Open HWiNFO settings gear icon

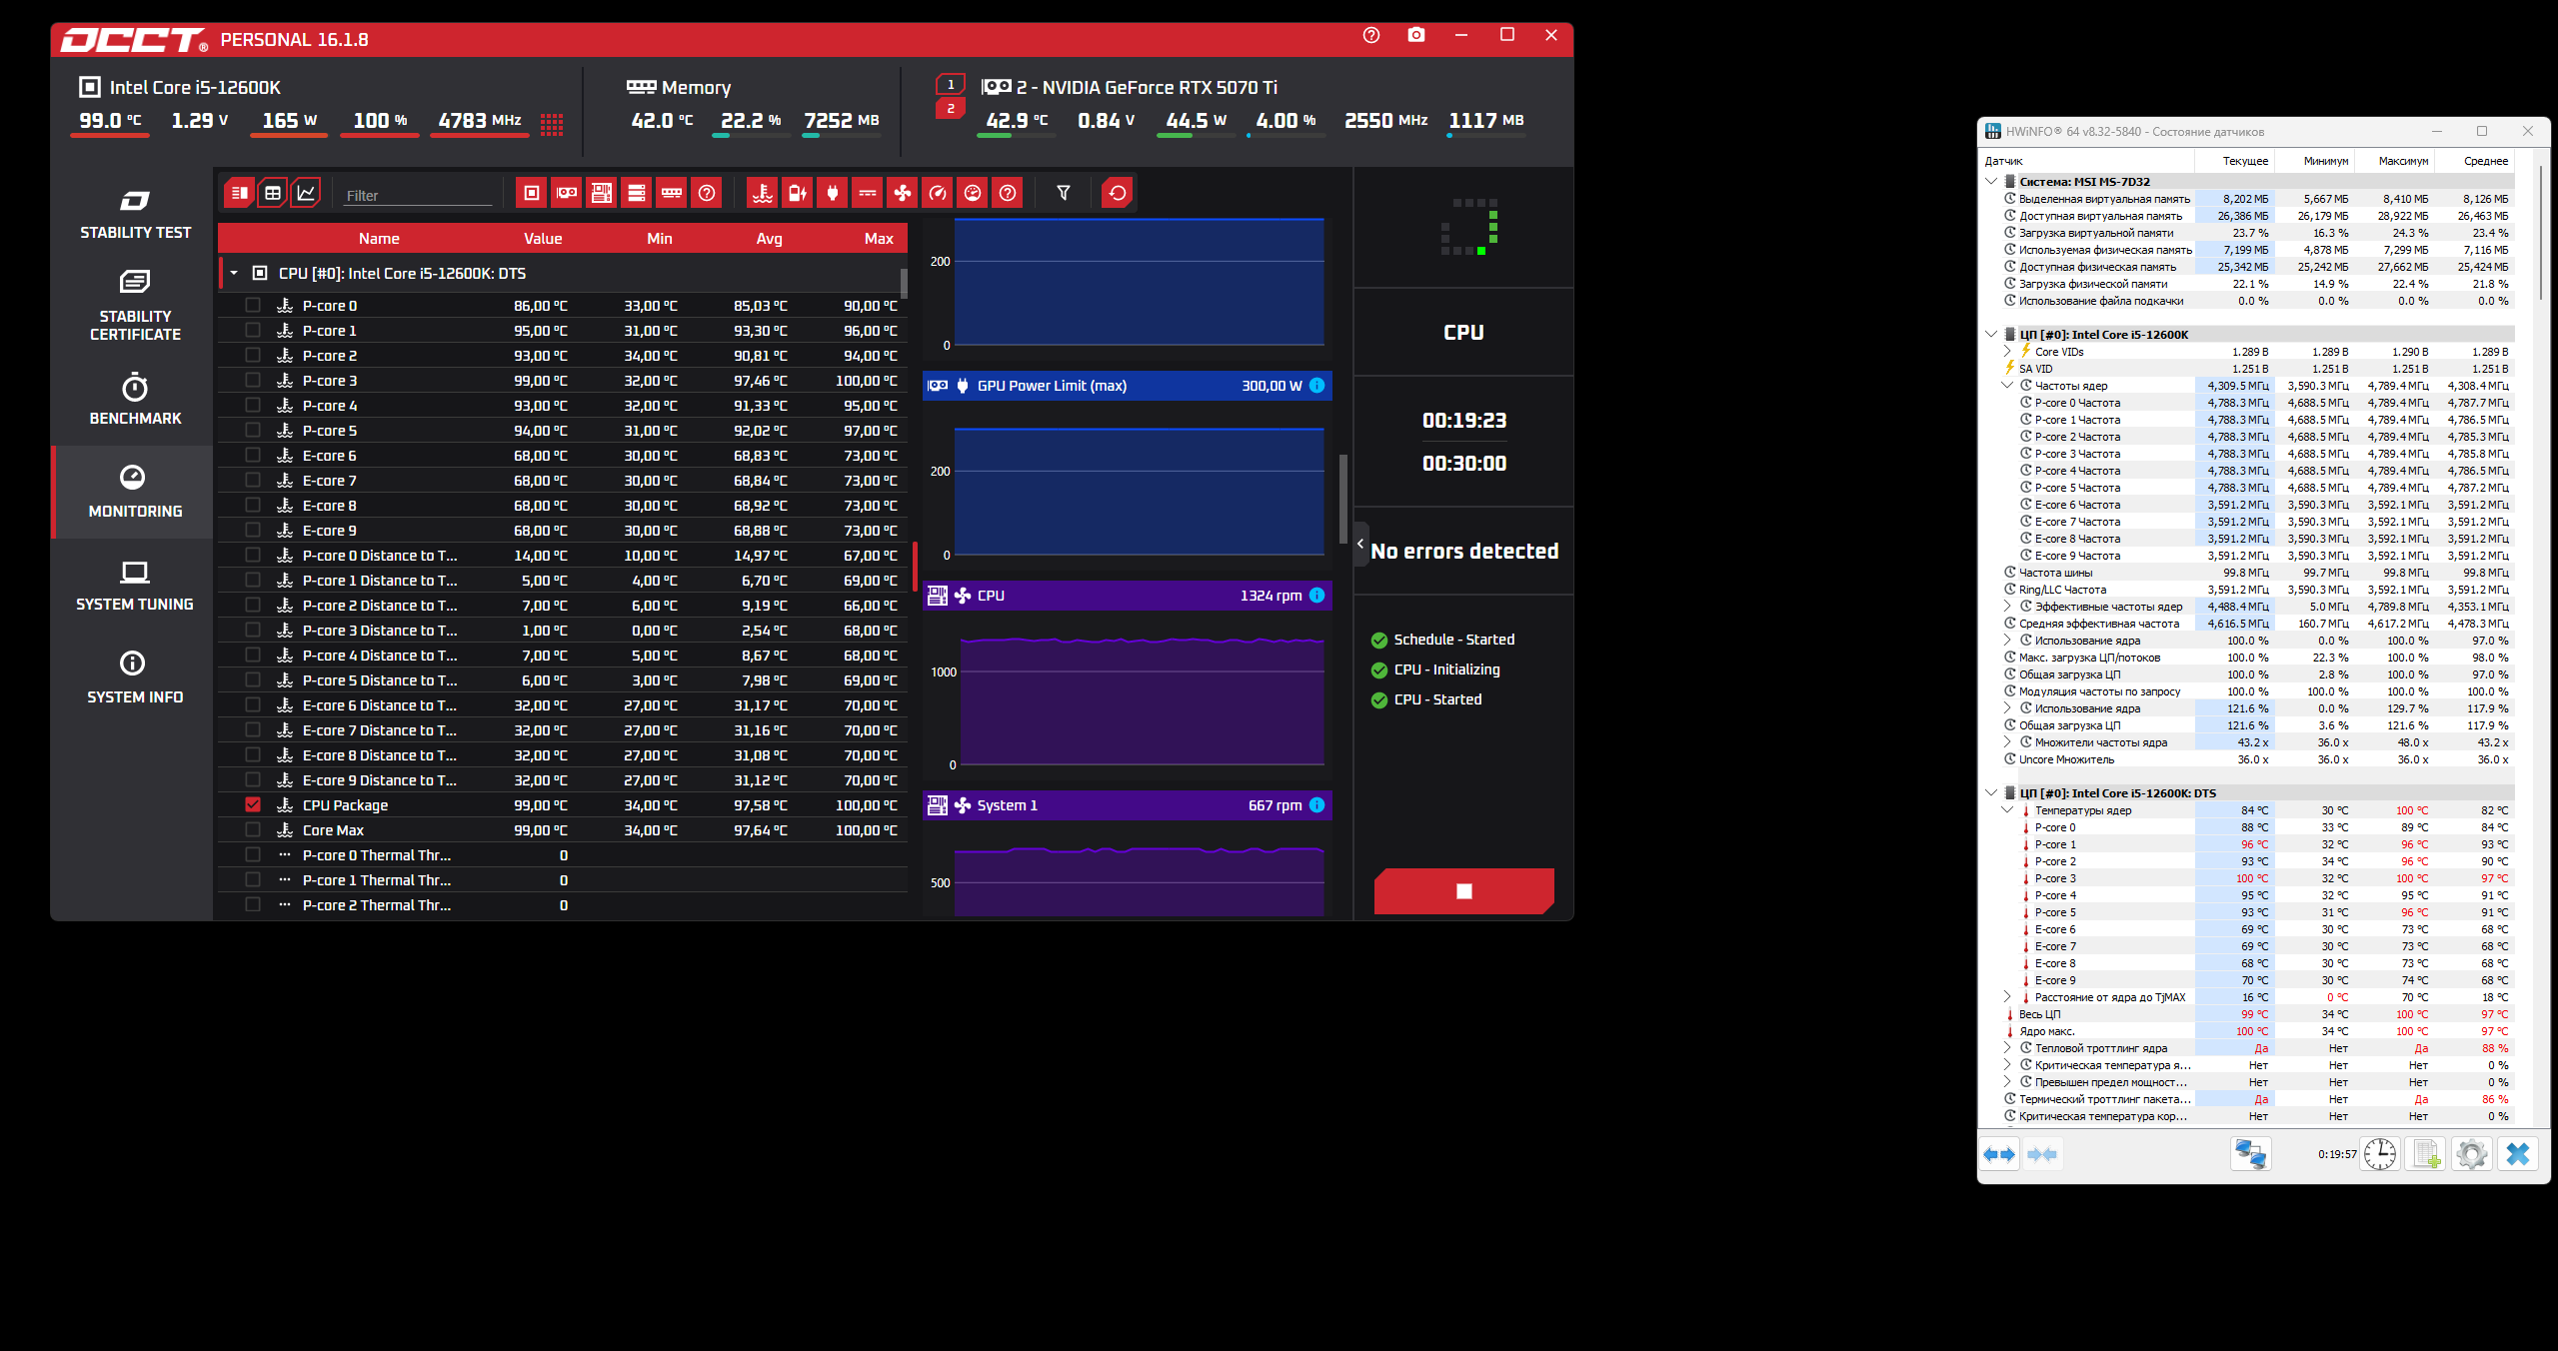(x=2471, y=1154)
